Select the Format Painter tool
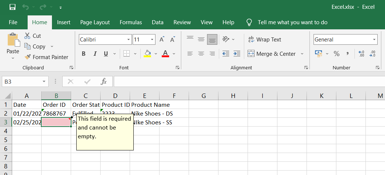Viewport: 385px width, 175px height. click(x=46, y=57)
